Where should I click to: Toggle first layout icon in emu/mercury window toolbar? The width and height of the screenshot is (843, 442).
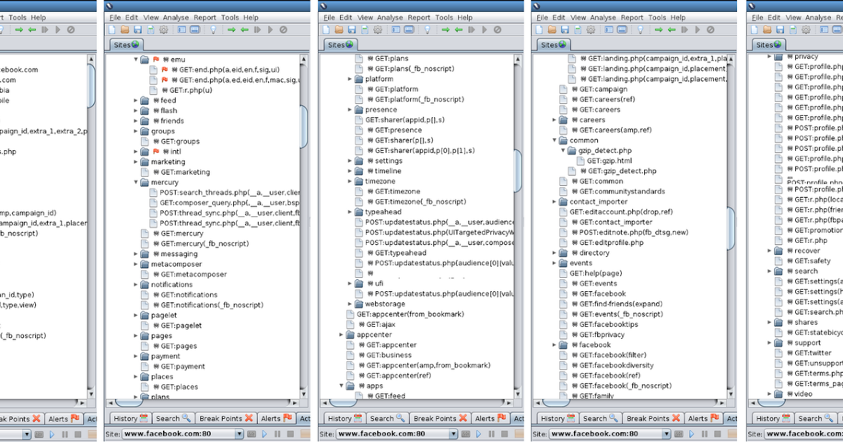click(x=182, y=29)
